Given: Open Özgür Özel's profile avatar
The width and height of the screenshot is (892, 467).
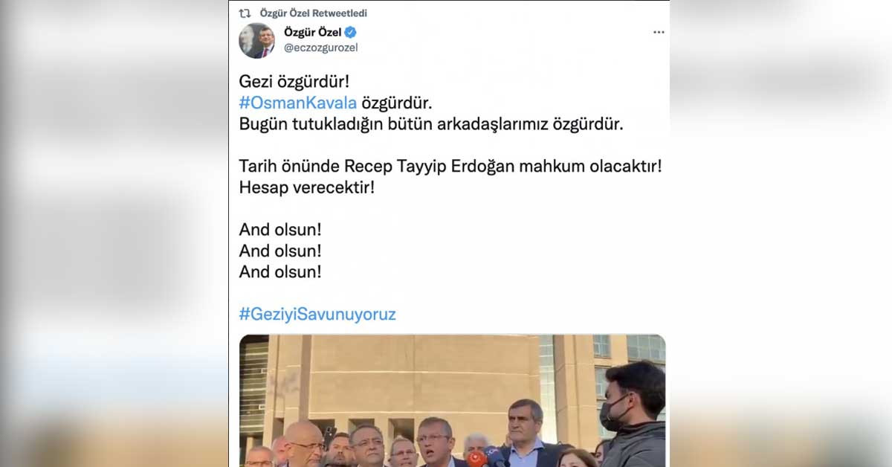Looking at the screenshot, I should pyautogui.click(x=257, y=40).
